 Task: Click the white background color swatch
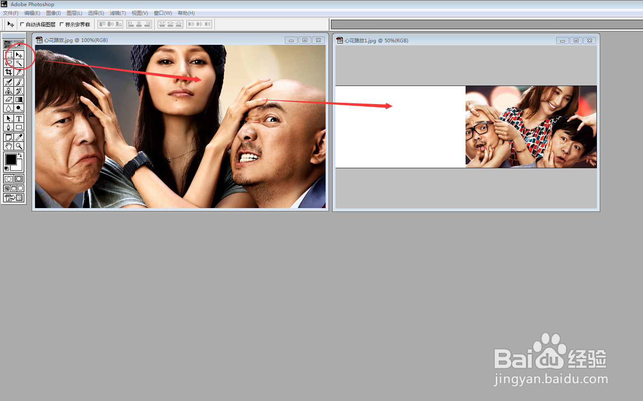point(19,167)
